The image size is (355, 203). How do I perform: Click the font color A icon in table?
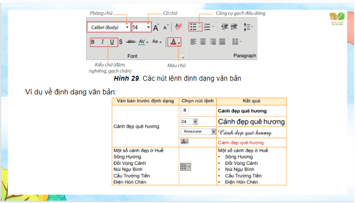[x=184, y=141]
